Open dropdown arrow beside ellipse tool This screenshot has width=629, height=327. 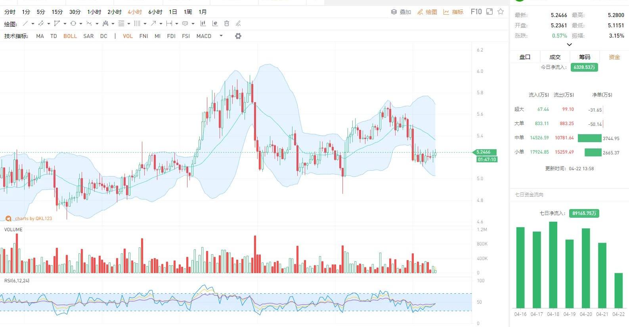[81, 24]
